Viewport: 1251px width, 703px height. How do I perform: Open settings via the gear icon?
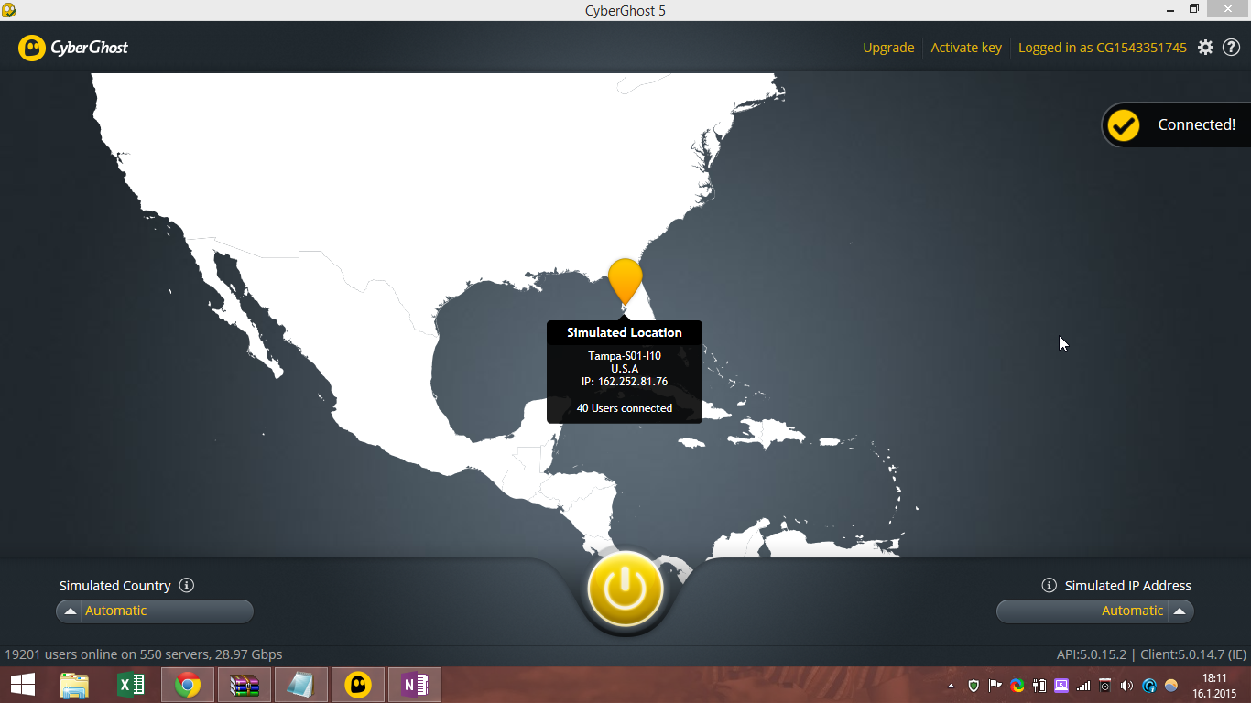point(1206,48)
